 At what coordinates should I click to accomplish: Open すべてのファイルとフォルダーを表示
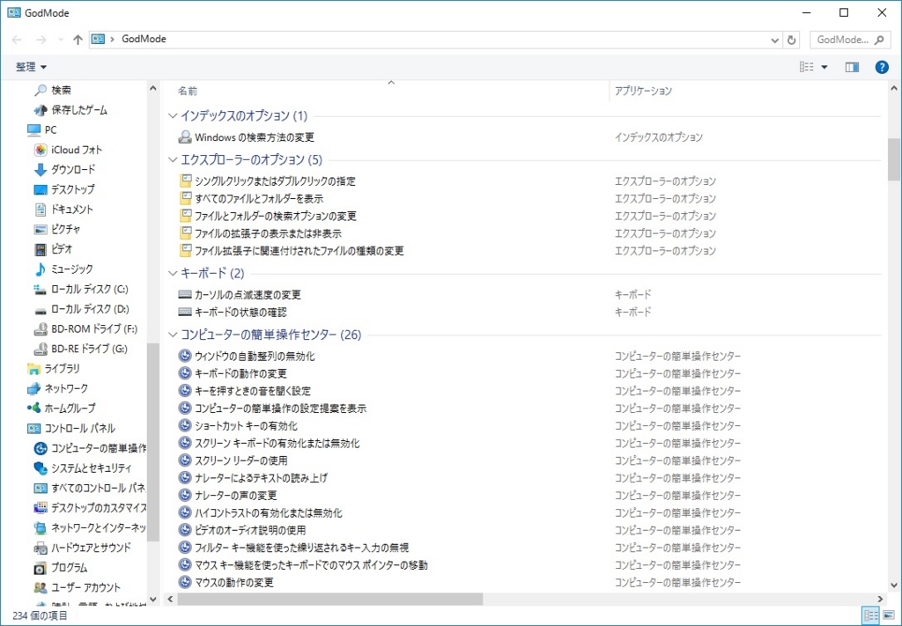pyautogui.click(x=259, y=199)
